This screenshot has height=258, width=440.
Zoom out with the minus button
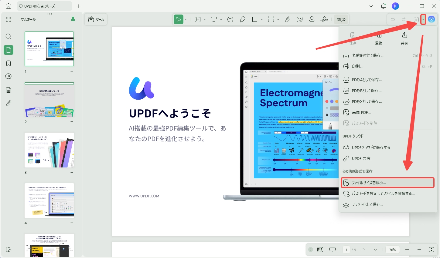tap(407, 250)
